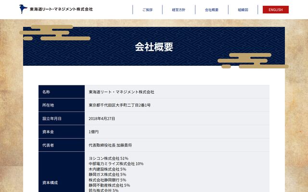Select the 会社概要 navigation item
Viewport: 308px width, 192px height.
click(212, 10)
